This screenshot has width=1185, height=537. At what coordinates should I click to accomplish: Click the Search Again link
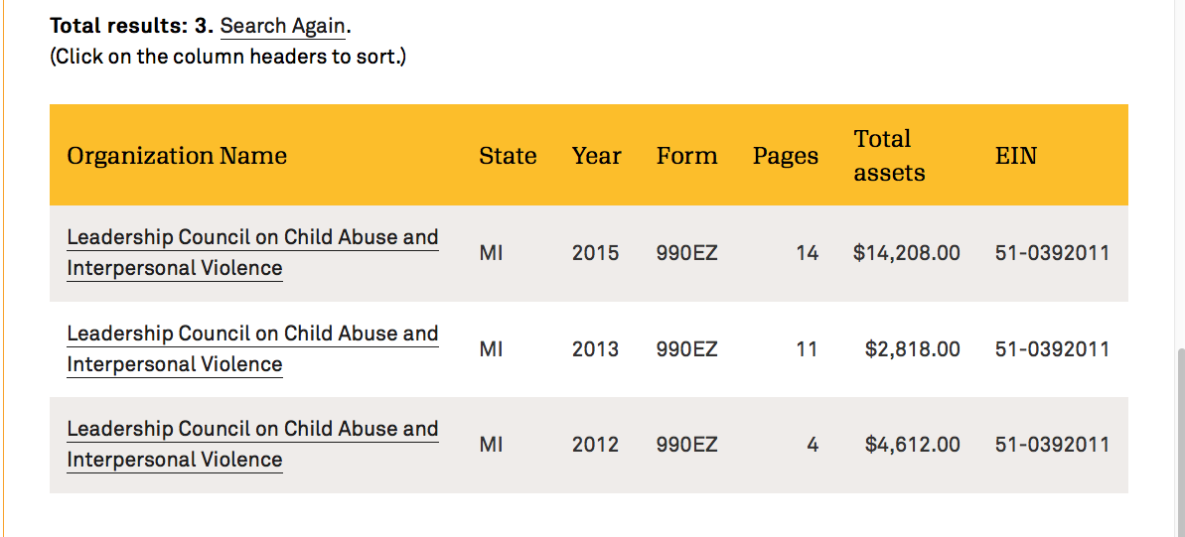coord(282,26)
